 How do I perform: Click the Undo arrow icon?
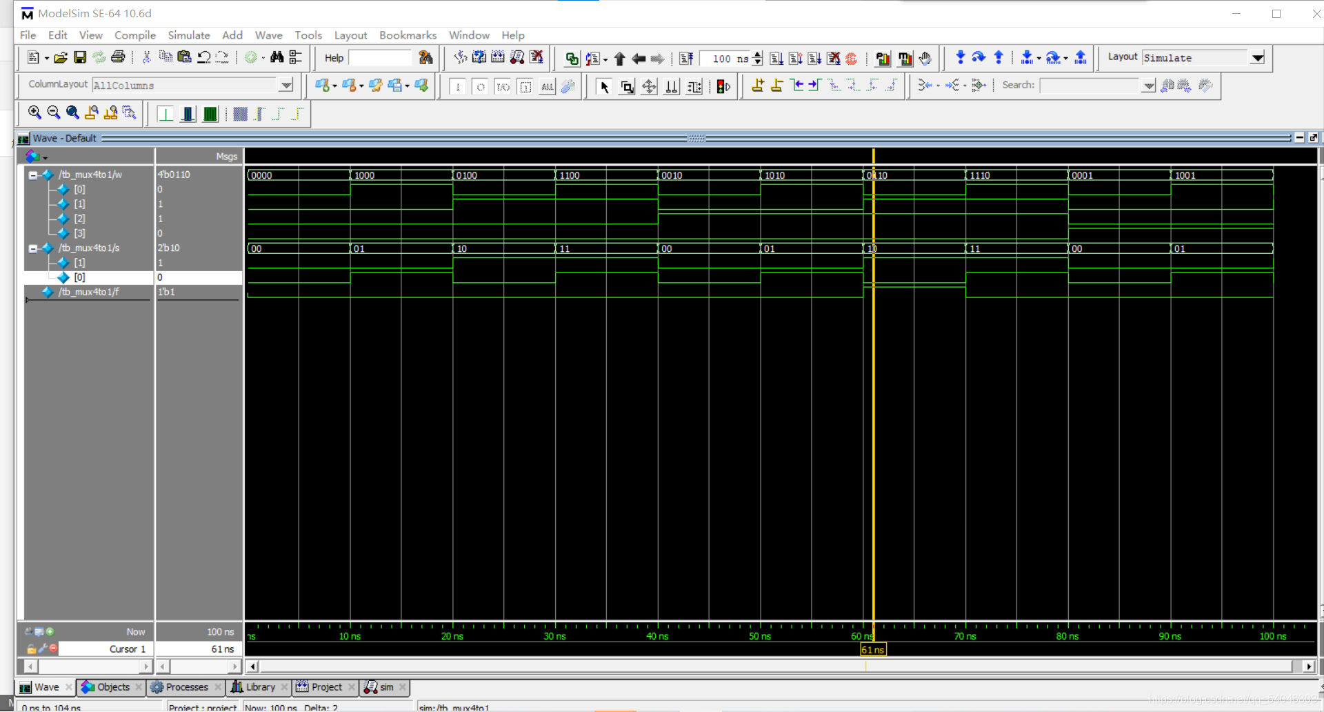(203, 57)
